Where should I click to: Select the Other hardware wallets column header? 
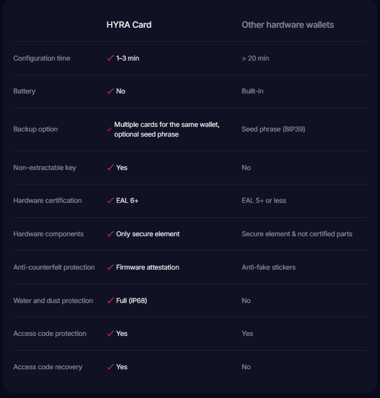(288, 25)
